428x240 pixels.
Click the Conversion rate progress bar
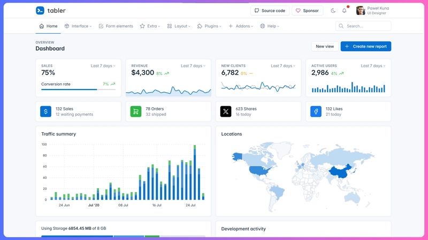coord(78,90)
